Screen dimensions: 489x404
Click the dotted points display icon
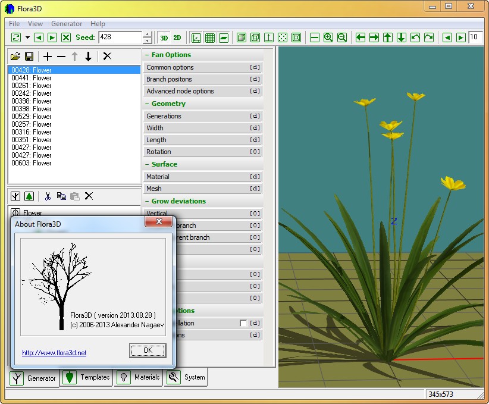coord(283,37)
